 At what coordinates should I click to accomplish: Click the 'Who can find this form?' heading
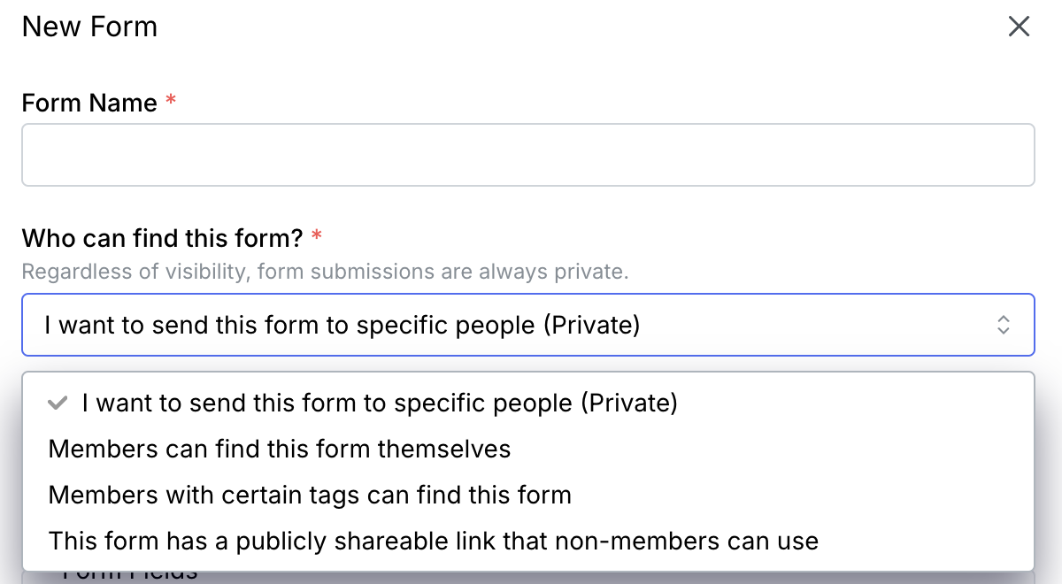tap(162, 236)
